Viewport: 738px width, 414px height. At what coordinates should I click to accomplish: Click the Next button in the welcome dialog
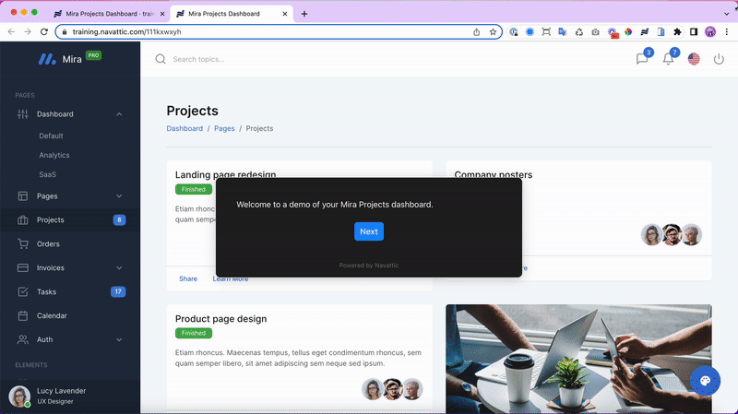(x=368, y=231)
